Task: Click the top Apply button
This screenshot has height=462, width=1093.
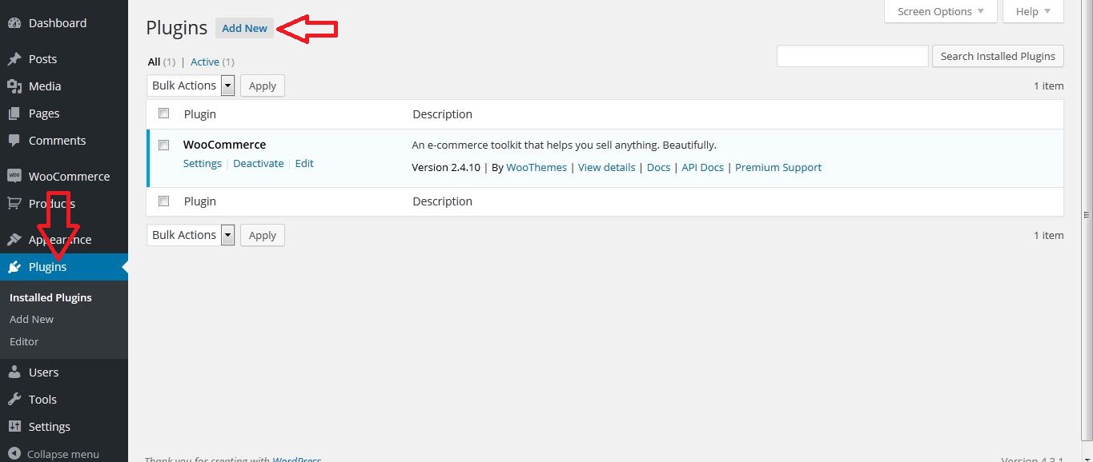Action: [x=263, y=86]
